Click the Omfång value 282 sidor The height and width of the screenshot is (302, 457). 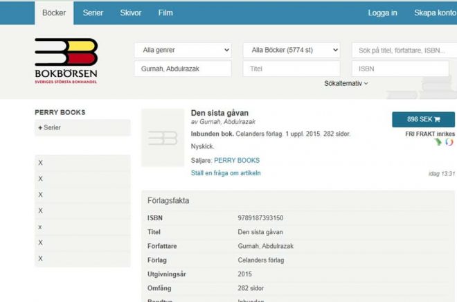pyautogui.click(x=251, y=288)
